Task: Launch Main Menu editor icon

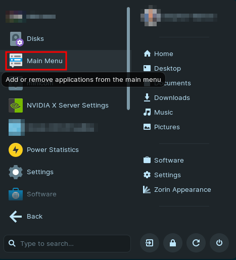Action: (x=16, y=61)
